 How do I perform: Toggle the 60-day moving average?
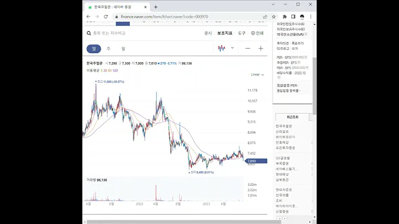click(110, 70)
